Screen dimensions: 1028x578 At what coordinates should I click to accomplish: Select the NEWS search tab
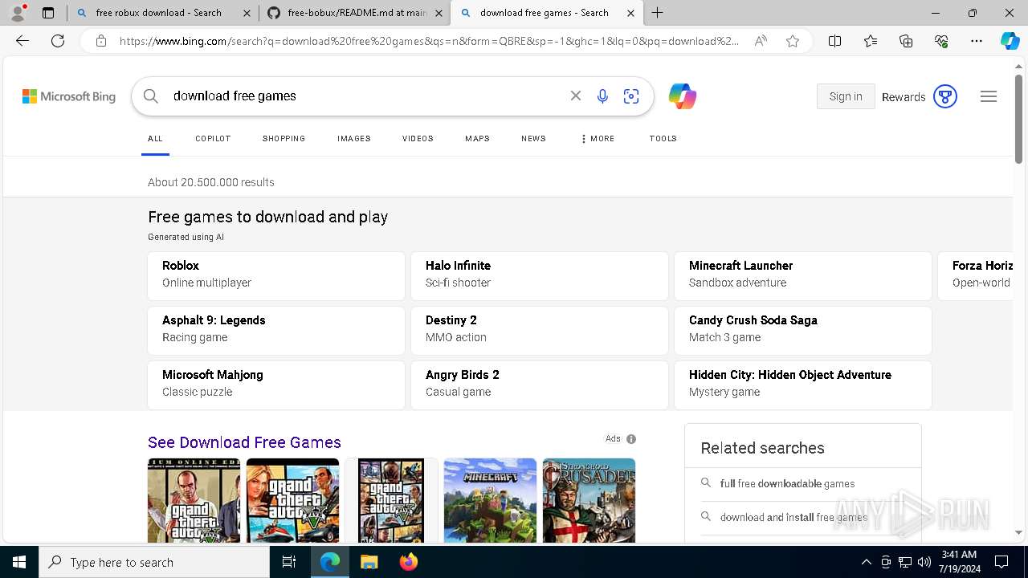pos(533,139)
